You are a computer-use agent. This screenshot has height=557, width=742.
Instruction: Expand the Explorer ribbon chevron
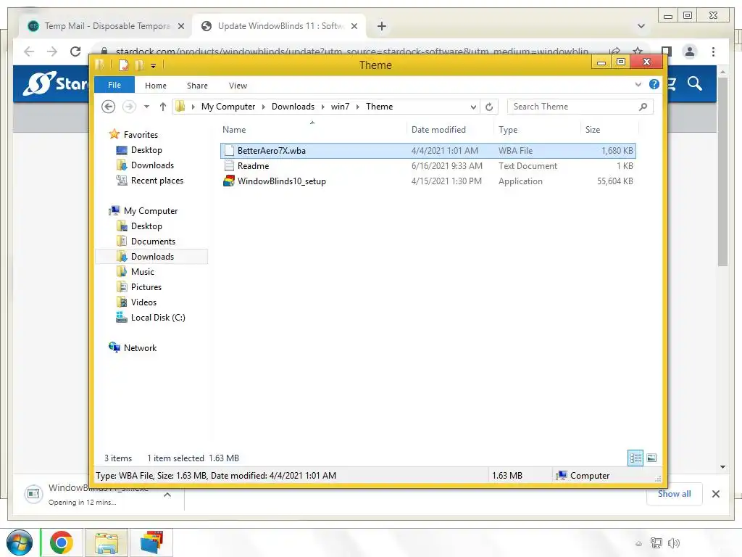pos(638,84)
